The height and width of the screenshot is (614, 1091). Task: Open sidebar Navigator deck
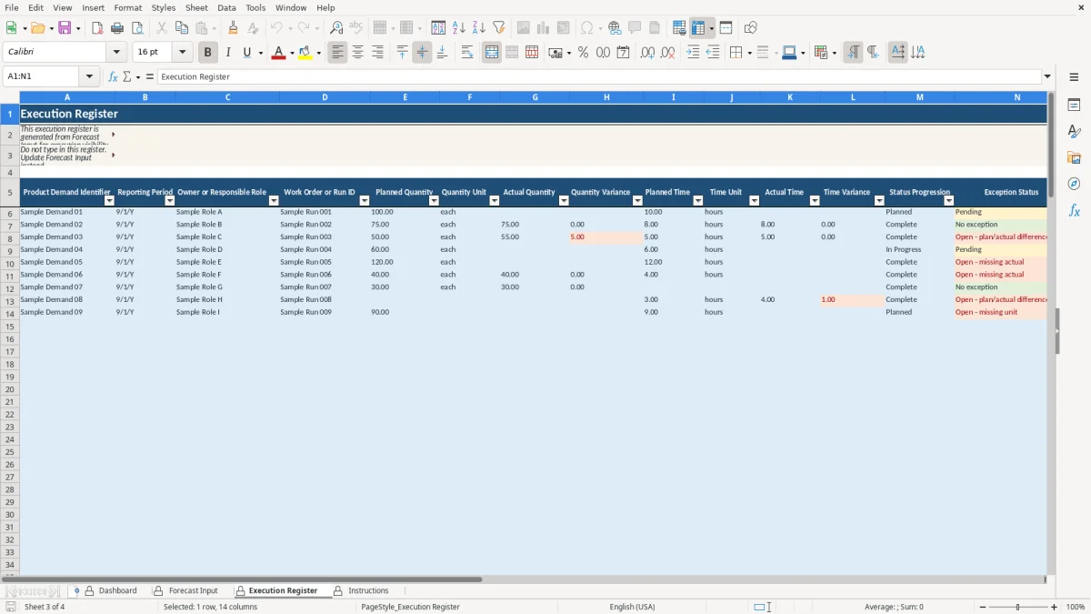(x=1074, y=184)
